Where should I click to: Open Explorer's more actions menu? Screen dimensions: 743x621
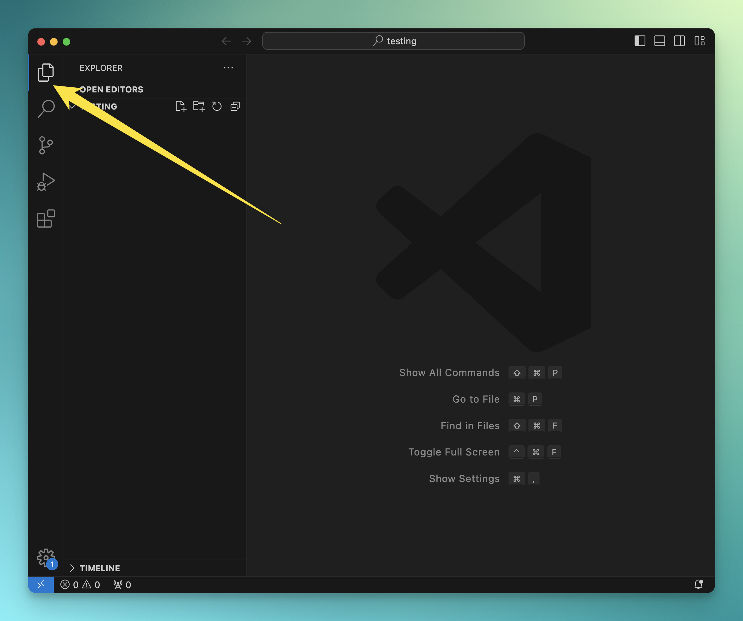pyautogui.click(x=228, y=68)
